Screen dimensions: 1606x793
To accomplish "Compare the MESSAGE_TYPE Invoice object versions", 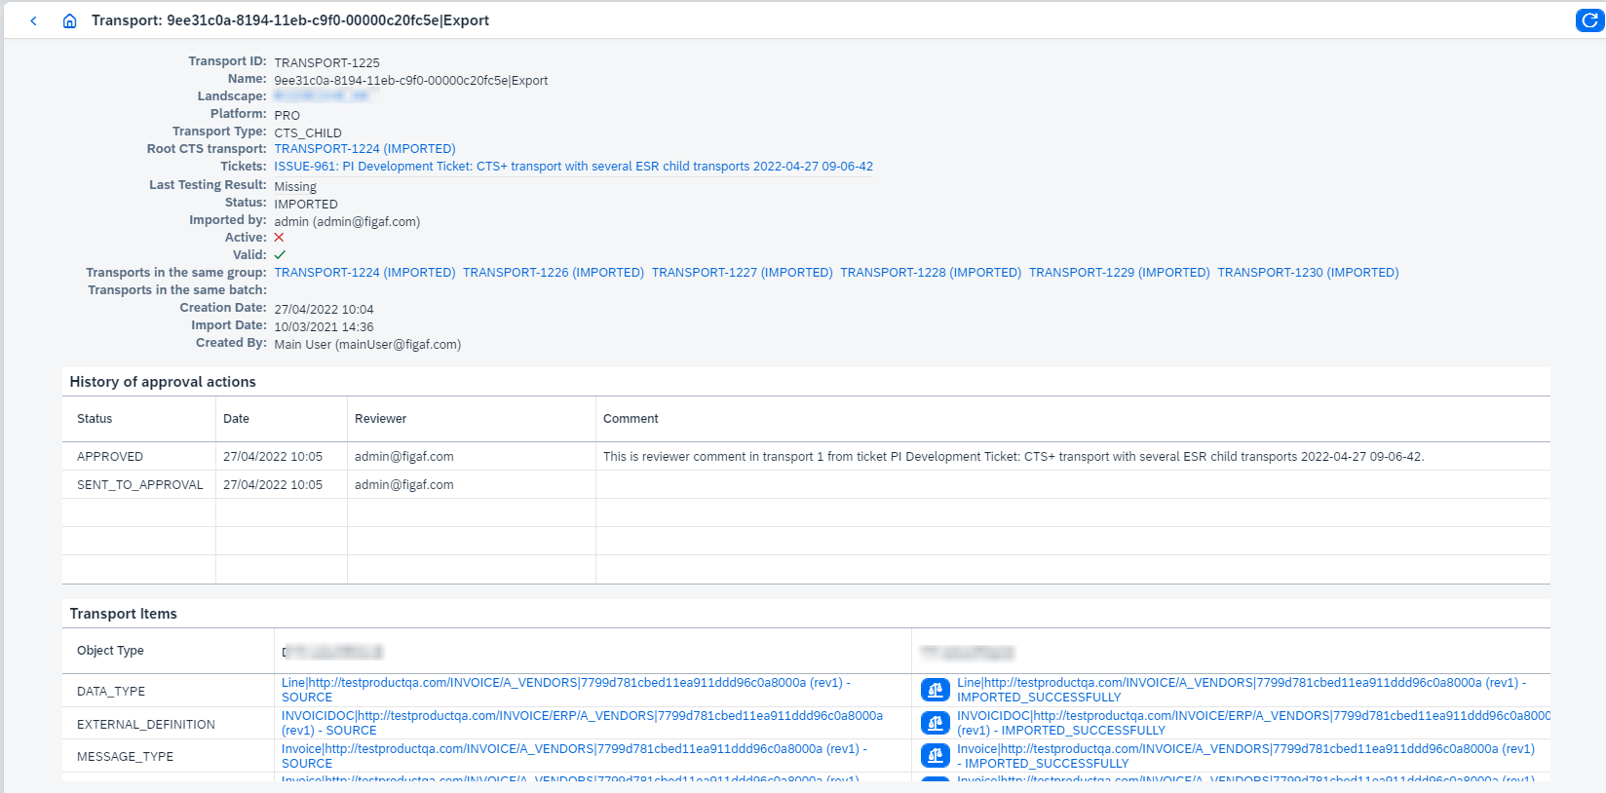I will 936,756.
